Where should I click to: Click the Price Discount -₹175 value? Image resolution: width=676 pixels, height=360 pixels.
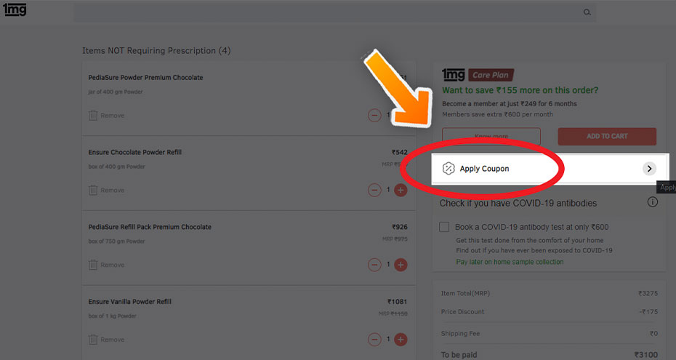648,312
